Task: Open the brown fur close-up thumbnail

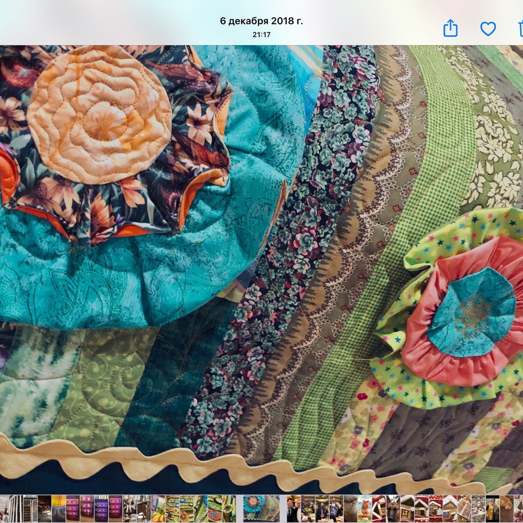Action: [350, 508]
